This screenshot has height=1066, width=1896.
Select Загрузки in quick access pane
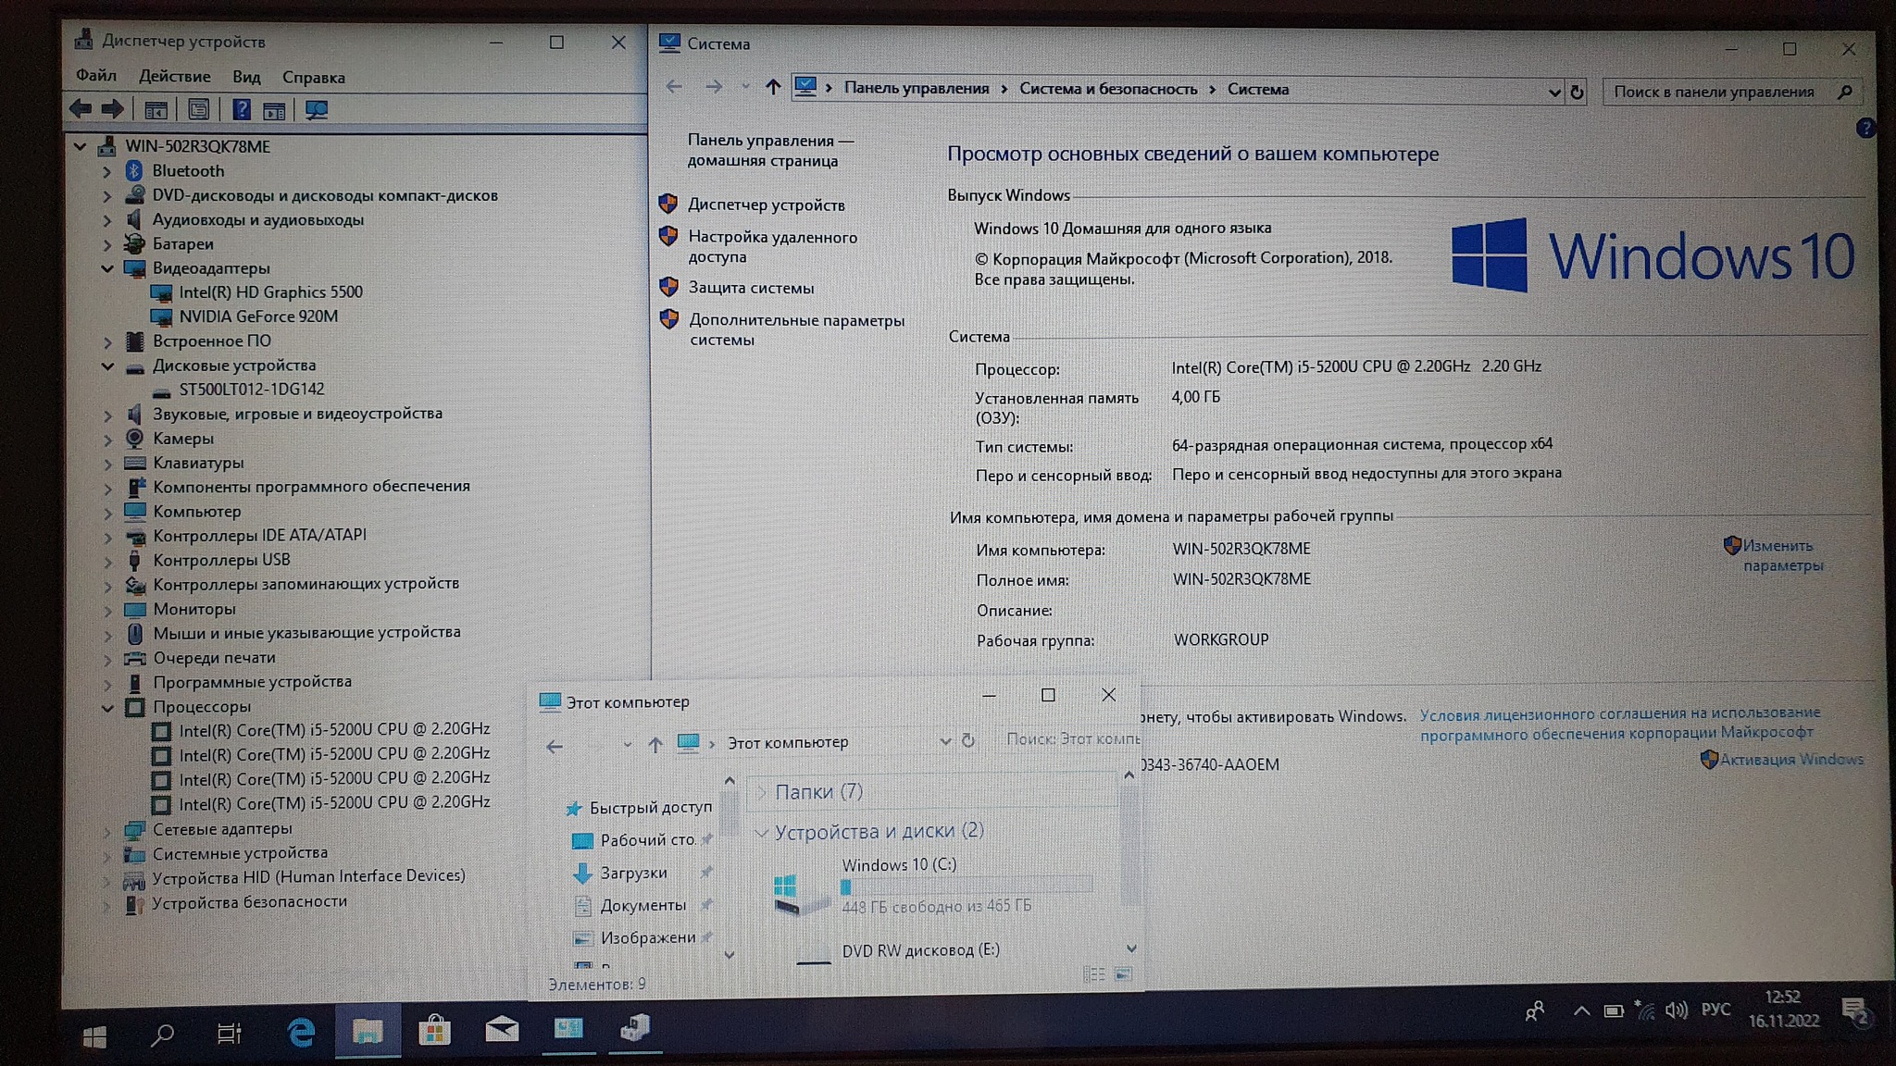coord(633,873)
